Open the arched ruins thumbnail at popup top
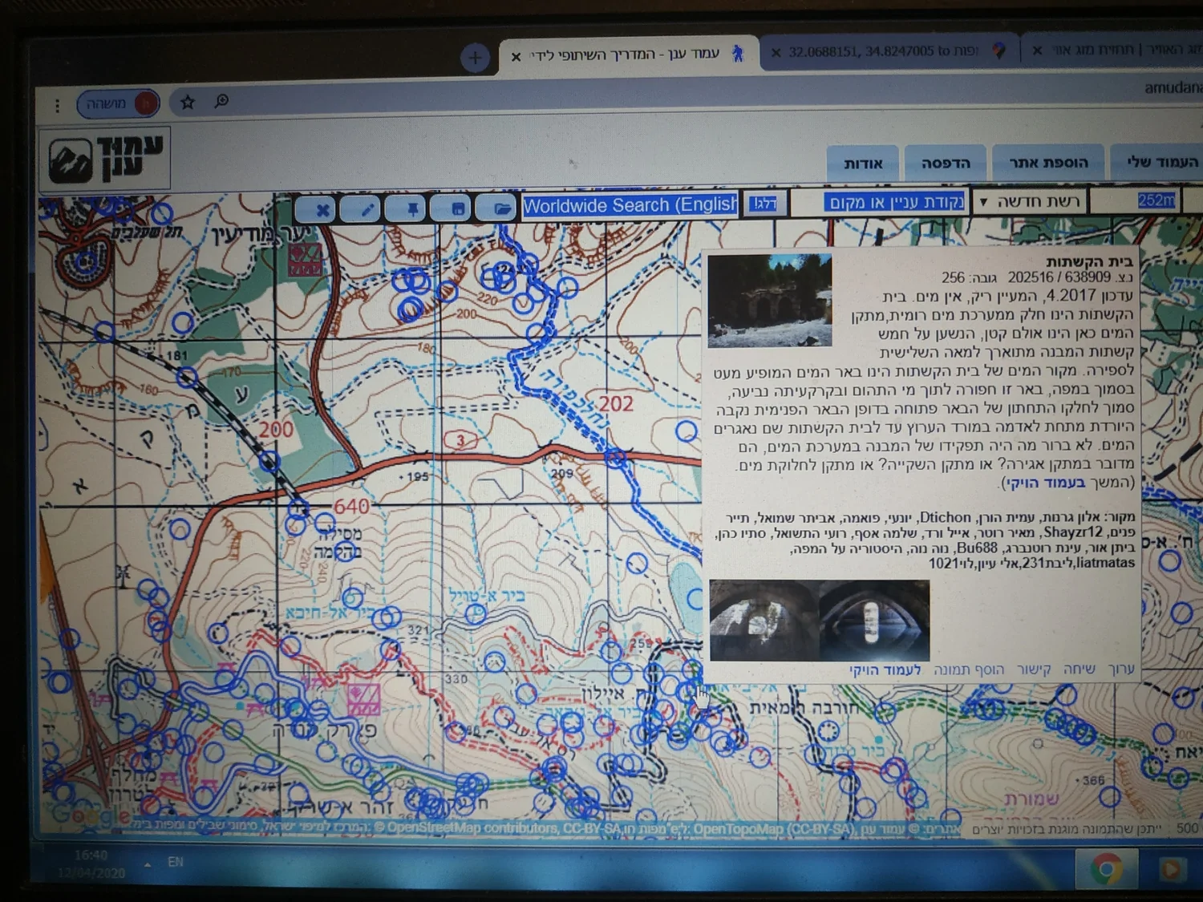Image resolution: width=1203 pixels, height=902 pixels. (x=769, y=301)
